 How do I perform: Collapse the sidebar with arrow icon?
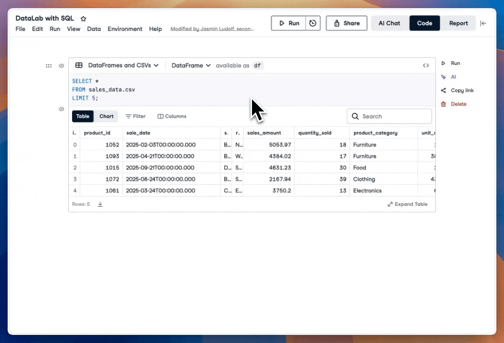pos(483,23)
